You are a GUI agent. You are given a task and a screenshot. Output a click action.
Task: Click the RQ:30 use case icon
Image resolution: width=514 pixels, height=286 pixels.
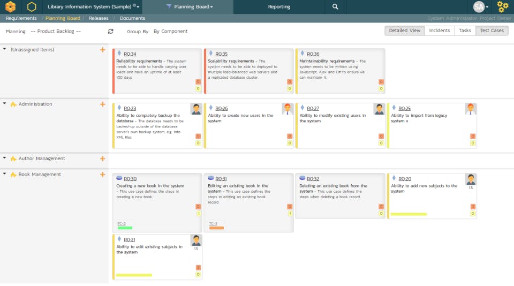[119, 178]
